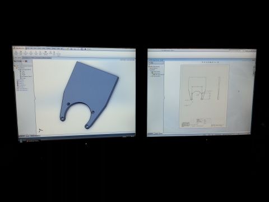Click the sheet tab at the drawing window bottom

[x=158, y=134]
